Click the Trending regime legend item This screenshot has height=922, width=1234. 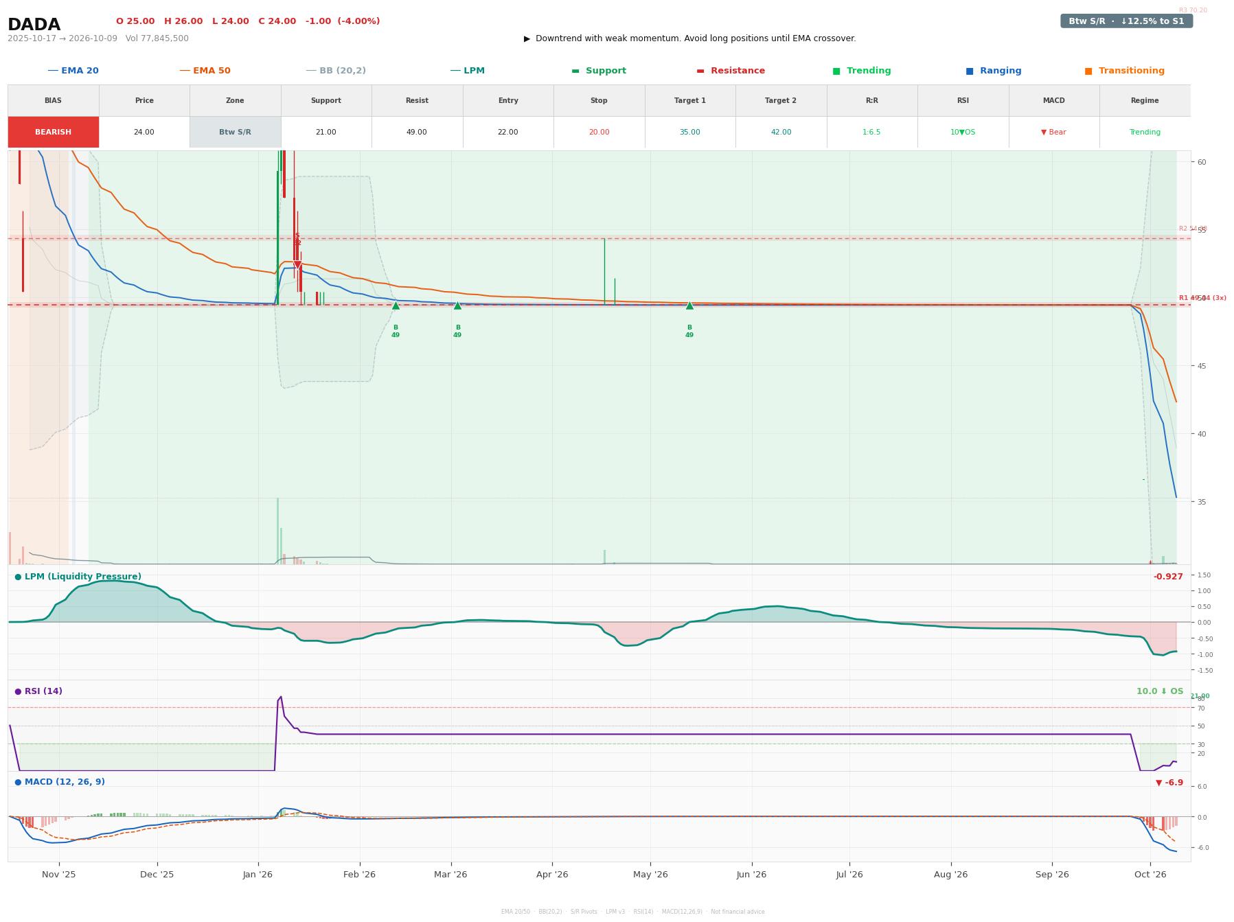pyautogui.click(x=862, y=71)
